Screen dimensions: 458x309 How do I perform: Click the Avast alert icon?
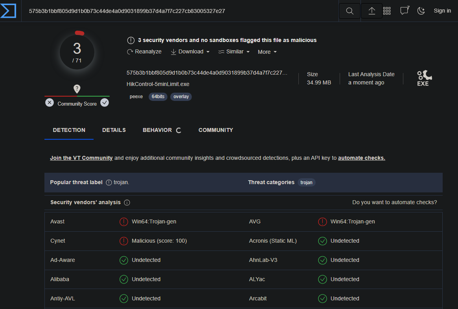tap(124, 222)
